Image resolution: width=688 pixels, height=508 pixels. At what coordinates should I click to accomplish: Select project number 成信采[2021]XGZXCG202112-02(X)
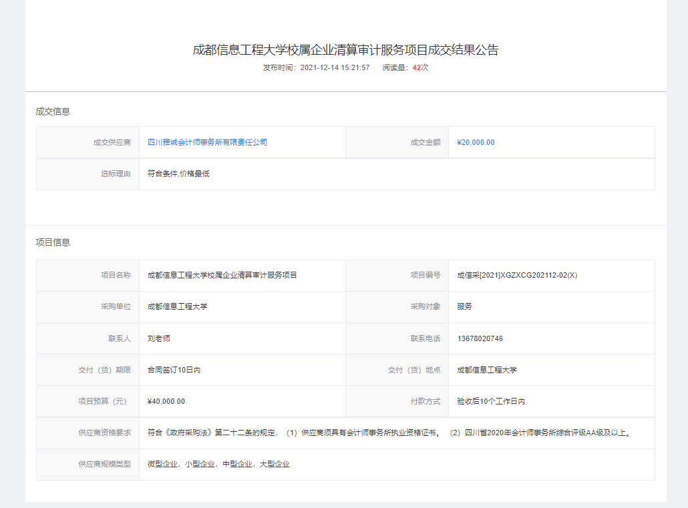[x=517, y=275]
